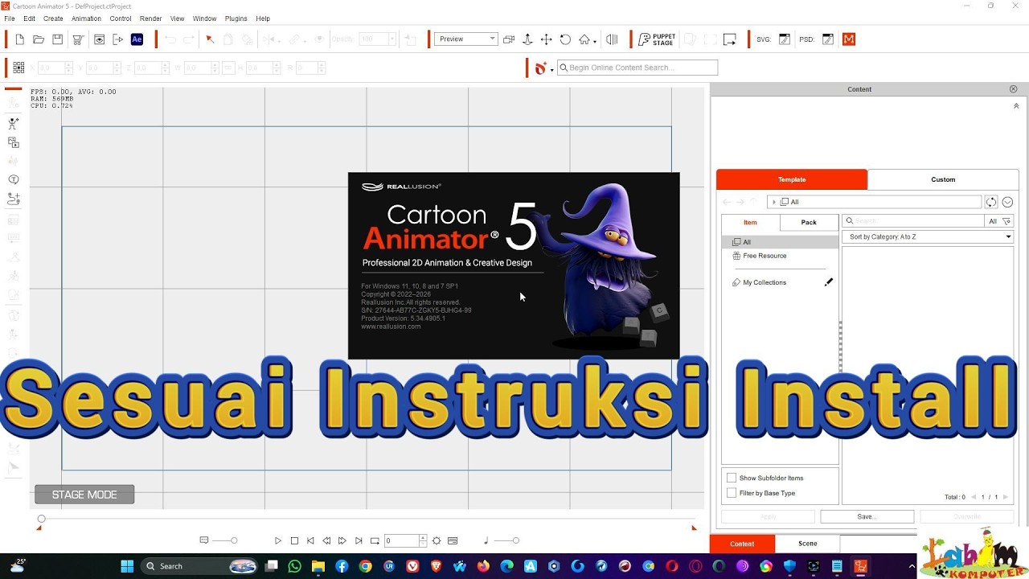Image resolution: width=1029 pixels, height=579 pixels.
Task: Play the animation
Action: pos(278,541)
